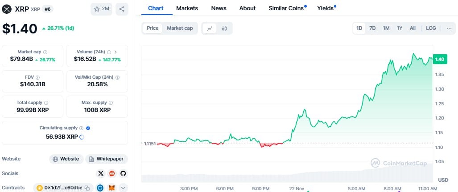Open FDV info icon
This screenshot has width=458, height=192.
(37, 77)
